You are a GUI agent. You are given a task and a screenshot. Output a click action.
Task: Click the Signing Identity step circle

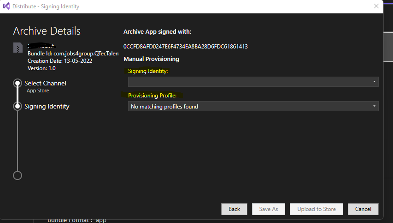coord(18,106)
